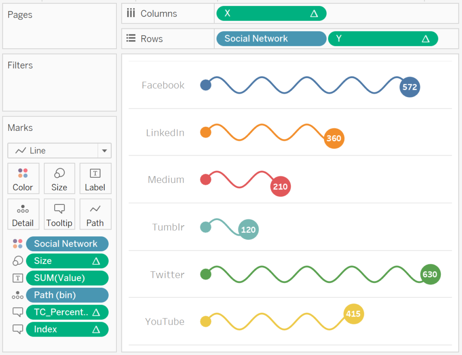Click the Columns shelf label
Image resolution: width=462 pixels, height=355 pixels.
(158, 14)
